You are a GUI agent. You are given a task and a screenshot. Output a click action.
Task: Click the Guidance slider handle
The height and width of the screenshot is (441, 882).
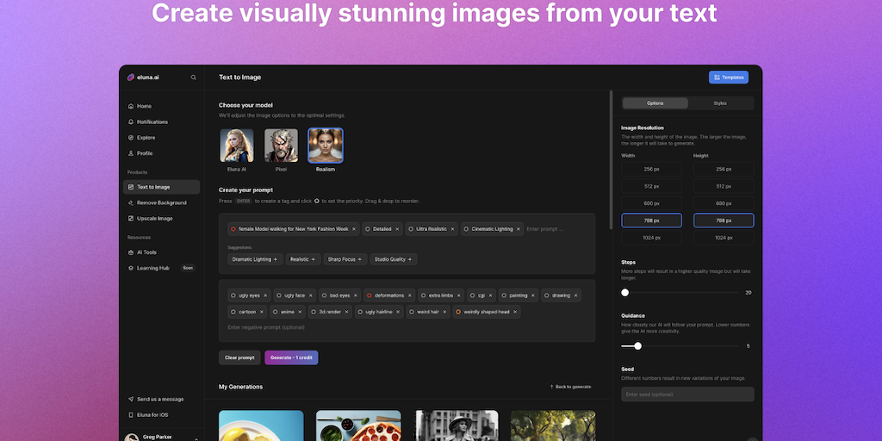(x=637, y=346)
